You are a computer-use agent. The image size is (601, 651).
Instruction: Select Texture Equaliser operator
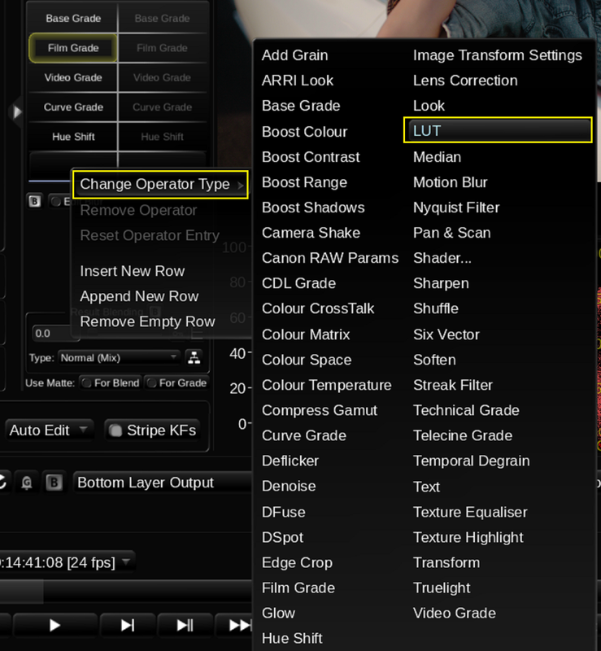coord(470,512)
